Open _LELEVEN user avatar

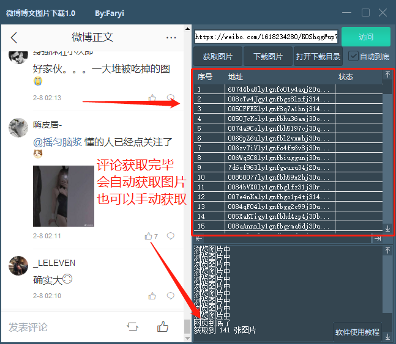[x=18, y=266]
